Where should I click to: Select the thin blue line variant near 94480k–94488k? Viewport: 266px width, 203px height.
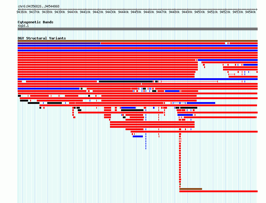(x=179, y=103)
